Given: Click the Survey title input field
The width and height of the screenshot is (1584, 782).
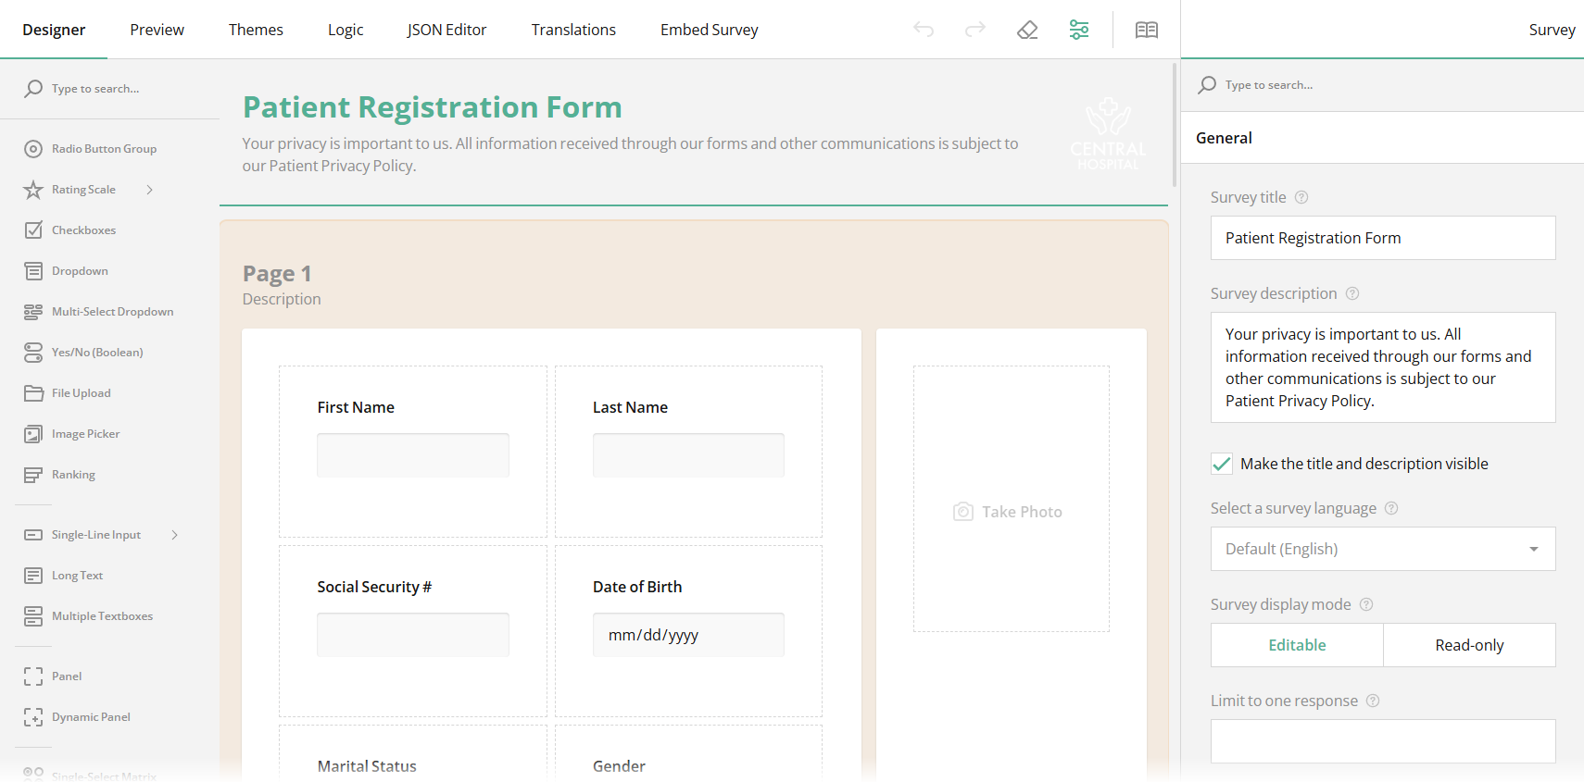Looking at the screenshot, I should (1382, 238).
